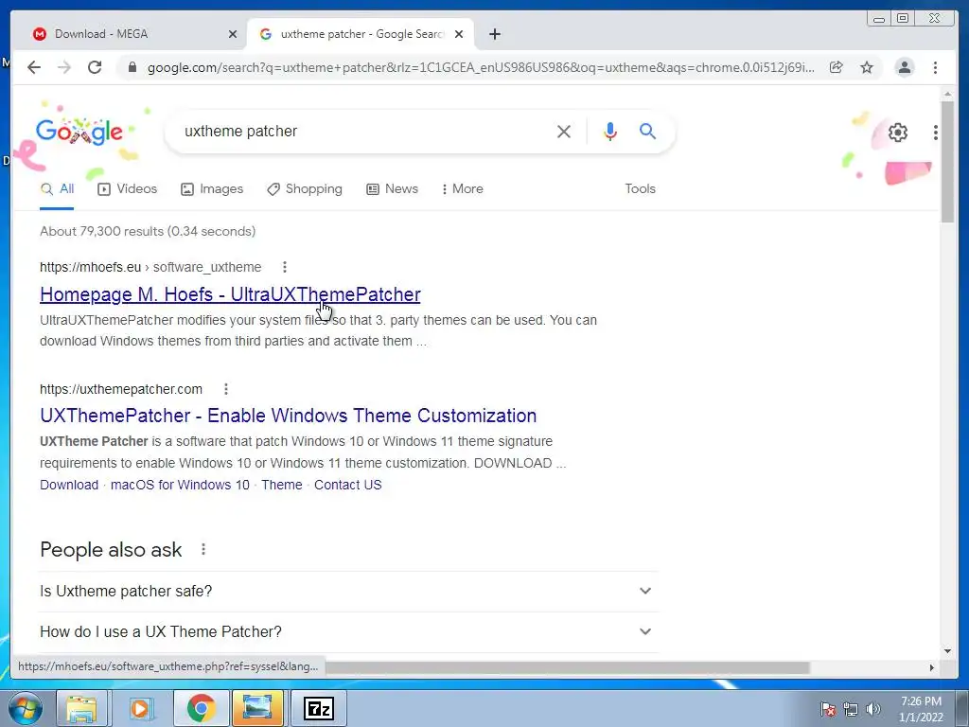969x727 pixels.
Task: Follow the macOS for Windows 10 sitelink
Action: (x=180, y=486)
